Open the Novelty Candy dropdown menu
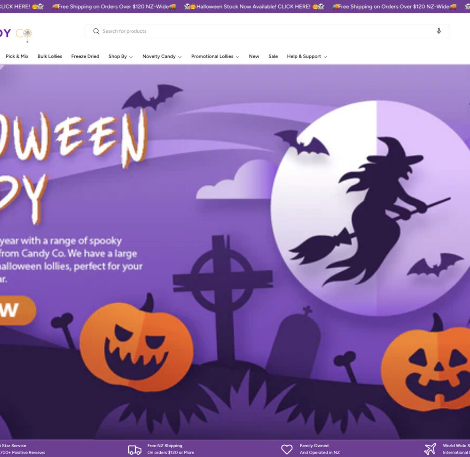Screen dimensions: 470x457 (x=162, y=56)
